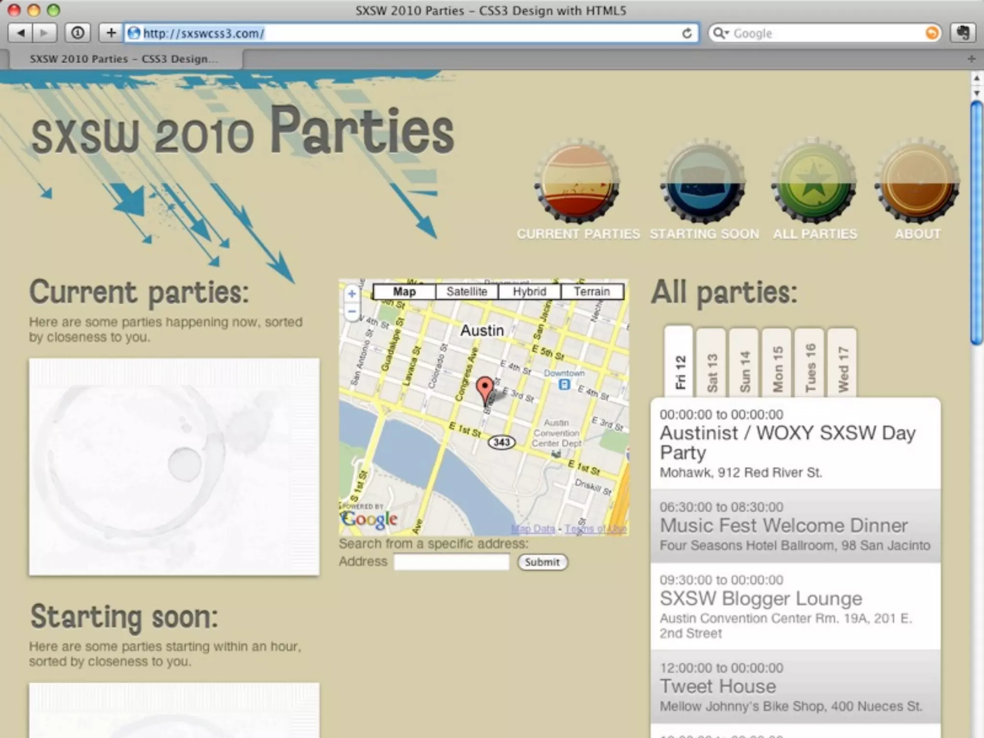
Task: Select the Sat 13 date tab
Action: tap(711, 363)
